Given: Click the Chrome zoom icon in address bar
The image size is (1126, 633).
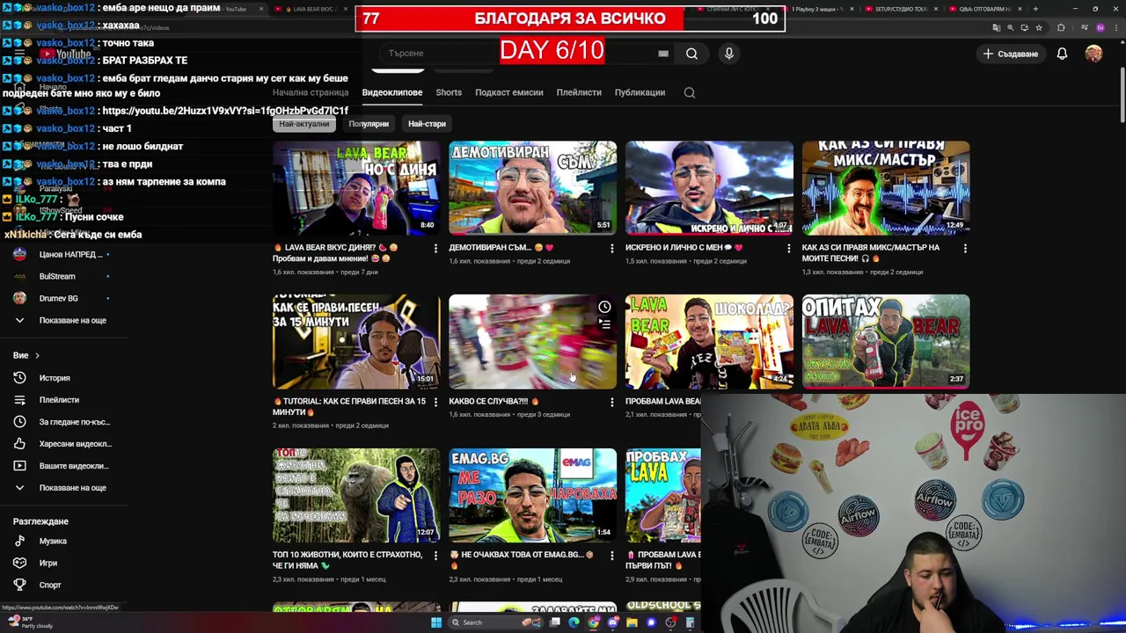Looking at the screenshot, I should click(x=1010, y=27).
